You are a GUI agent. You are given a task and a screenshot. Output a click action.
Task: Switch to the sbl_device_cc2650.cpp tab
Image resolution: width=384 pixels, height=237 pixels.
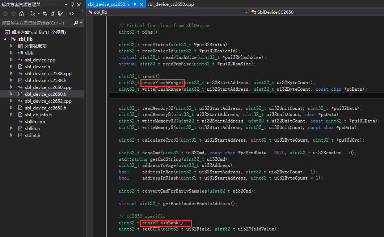pos(170,4)
